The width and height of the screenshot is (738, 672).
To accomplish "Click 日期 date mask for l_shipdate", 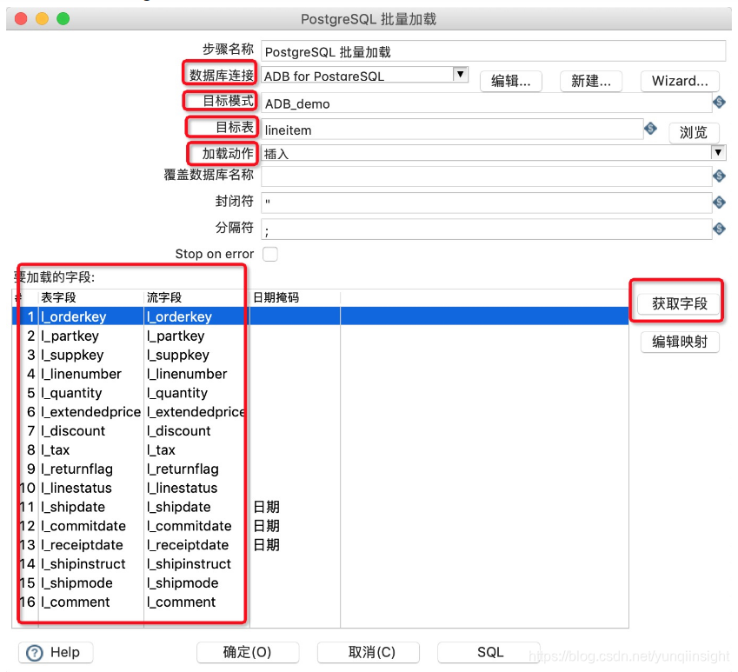I will (x=266, y=507).
